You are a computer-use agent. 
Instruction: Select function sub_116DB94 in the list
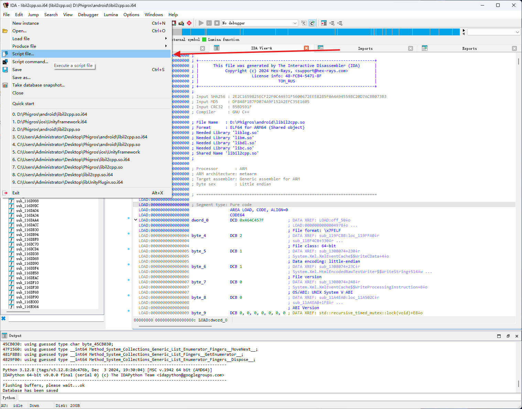[x=28, y=235]
